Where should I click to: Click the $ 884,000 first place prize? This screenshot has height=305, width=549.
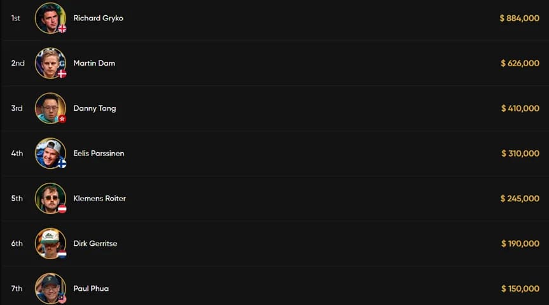[519, 18]
